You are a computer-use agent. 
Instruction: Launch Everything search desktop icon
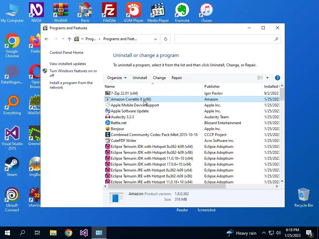12,105
